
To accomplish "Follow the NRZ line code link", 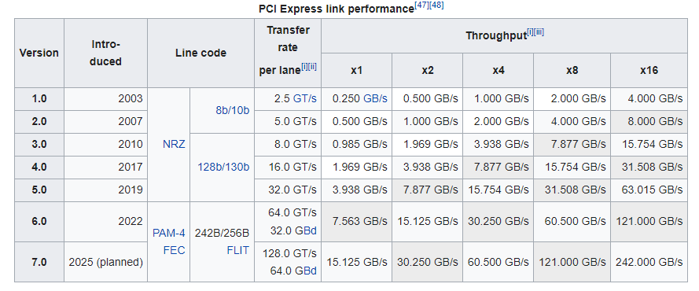I will pyautogui.click(x=174, y=144).
